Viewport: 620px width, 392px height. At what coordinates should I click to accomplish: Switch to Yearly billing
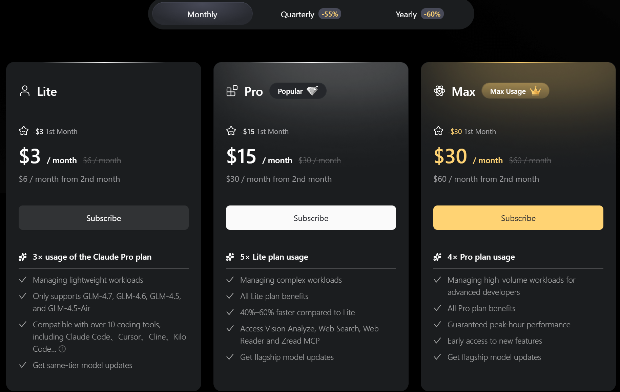pos(406,15)
